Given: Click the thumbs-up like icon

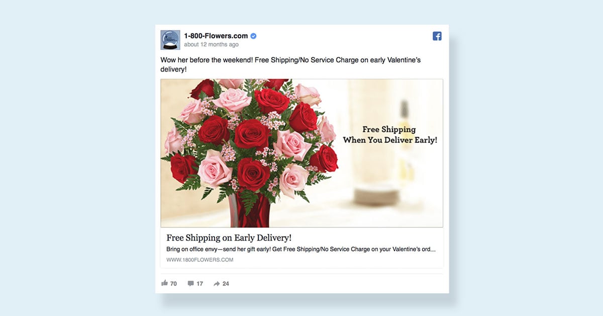Looking at the screenshot, I should 164,283.
